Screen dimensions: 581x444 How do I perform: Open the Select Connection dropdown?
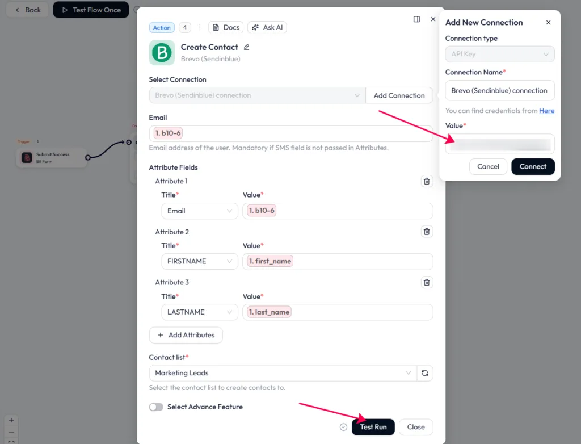point(257,95)
